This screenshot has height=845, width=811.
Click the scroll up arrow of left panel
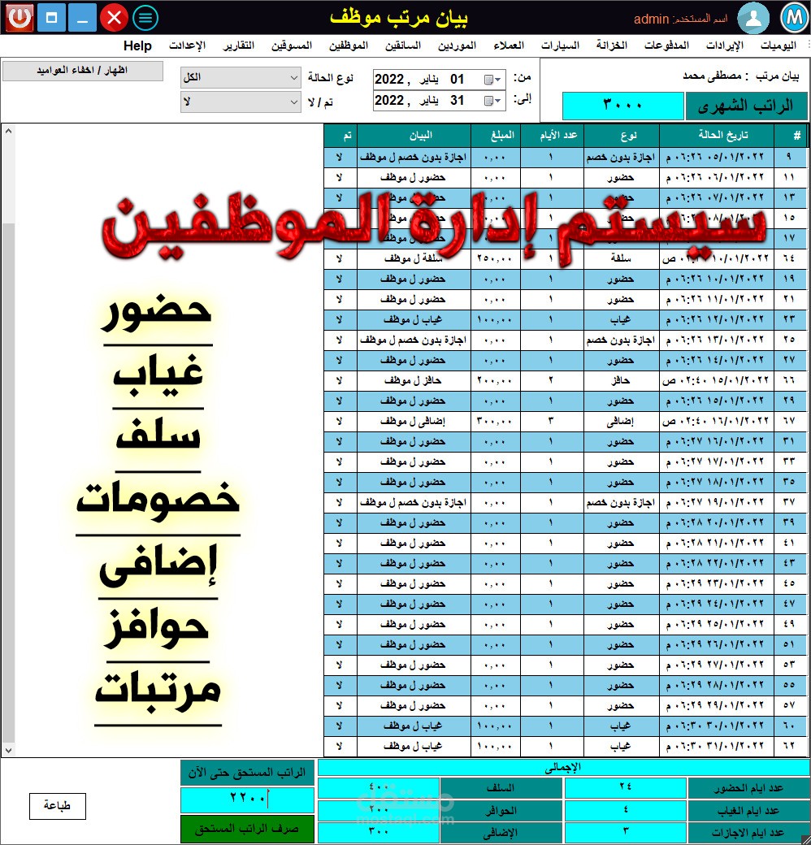[x=8, y=131]
